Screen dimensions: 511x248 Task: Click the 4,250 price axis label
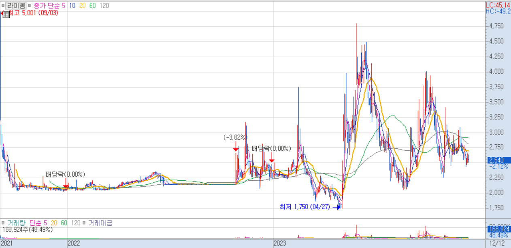pyautogui.click(x=496, y=56)
